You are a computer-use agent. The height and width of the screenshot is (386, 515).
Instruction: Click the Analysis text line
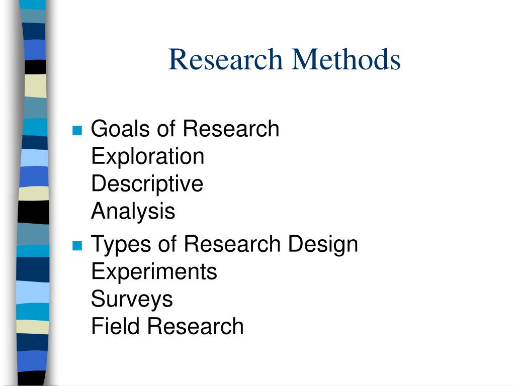pyautogui.click(x=133, y=211)
